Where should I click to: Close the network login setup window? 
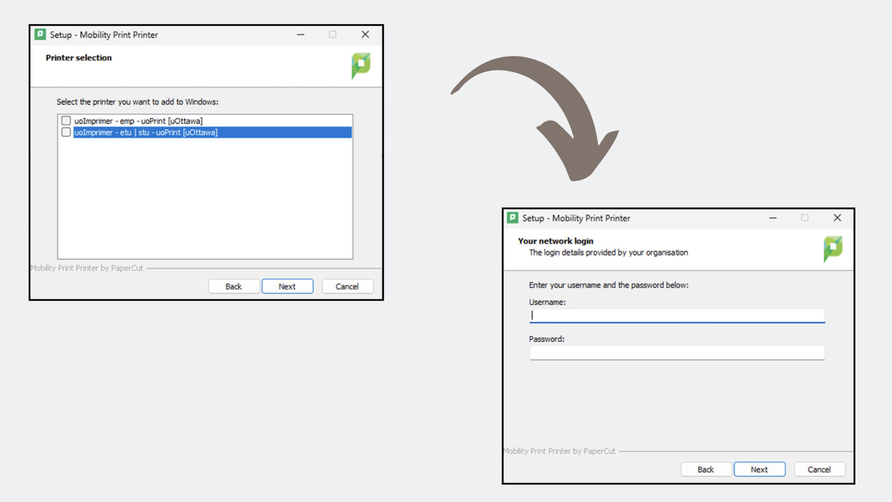pyautogui.click(x=837, y=218)
